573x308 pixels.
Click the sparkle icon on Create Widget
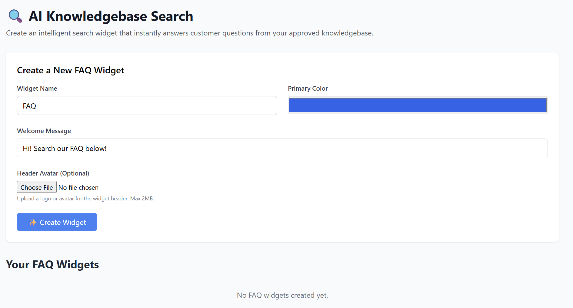pos(33,222)
